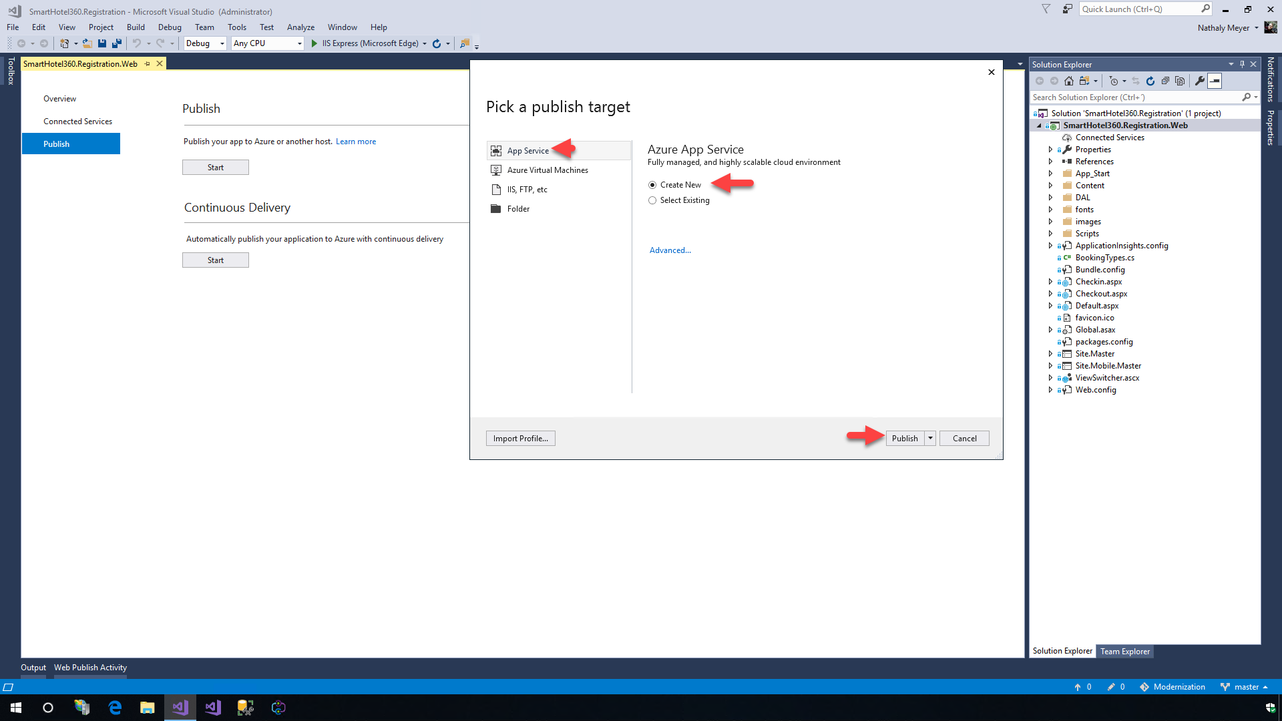Click the Save All toolbar icon
This screenshot has width=1282, height=721.
[x=117, y=43]
